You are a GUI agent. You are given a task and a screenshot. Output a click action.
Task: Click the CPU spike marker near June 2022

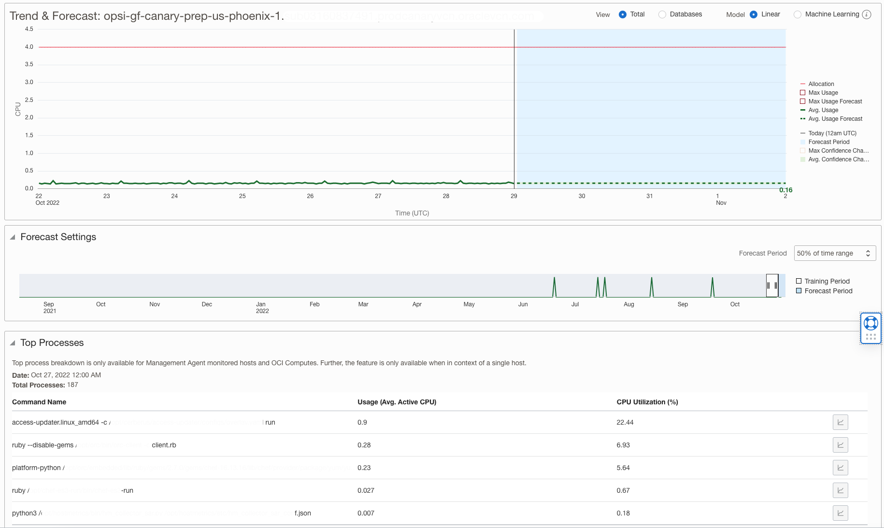coord(554,285)
